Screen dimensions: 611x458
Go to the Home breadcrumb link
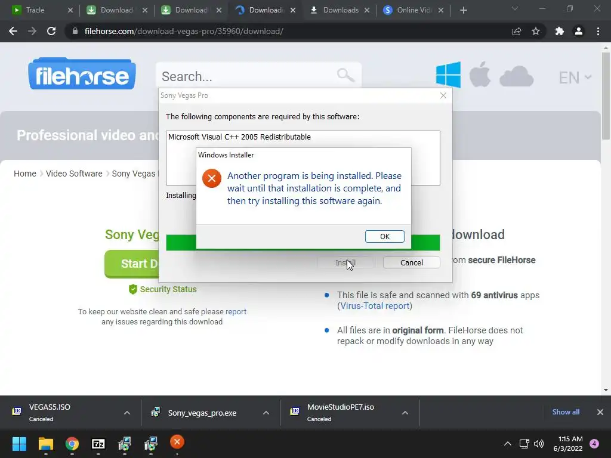[25, 174]
